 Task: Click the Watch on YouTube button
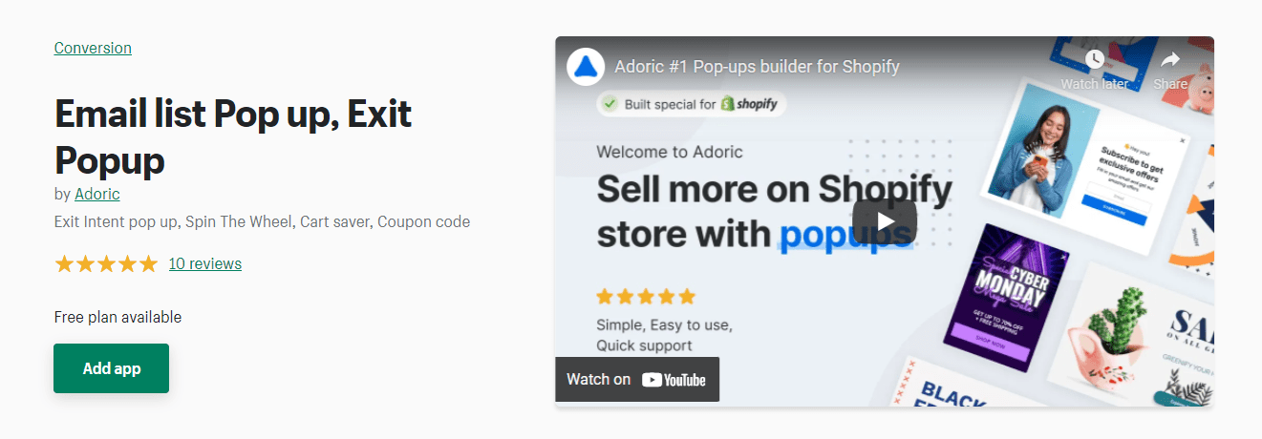pos(636,380)
